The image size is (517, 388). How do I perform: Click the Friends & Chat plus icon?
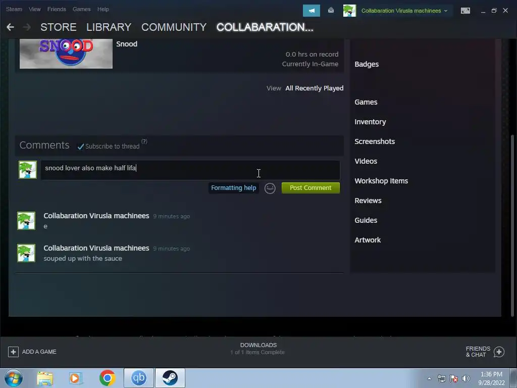click(499, 352)
